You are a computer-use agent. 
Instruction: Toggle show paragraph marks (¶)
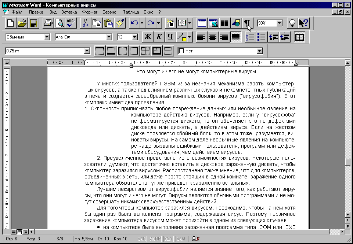click(x=248, y=23)
